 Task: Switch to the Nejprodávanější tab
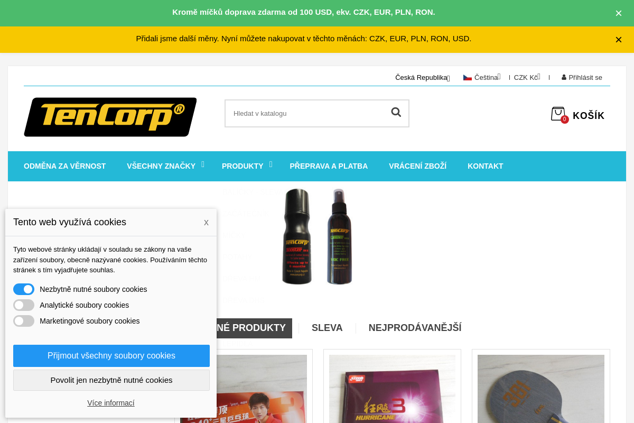415,328
